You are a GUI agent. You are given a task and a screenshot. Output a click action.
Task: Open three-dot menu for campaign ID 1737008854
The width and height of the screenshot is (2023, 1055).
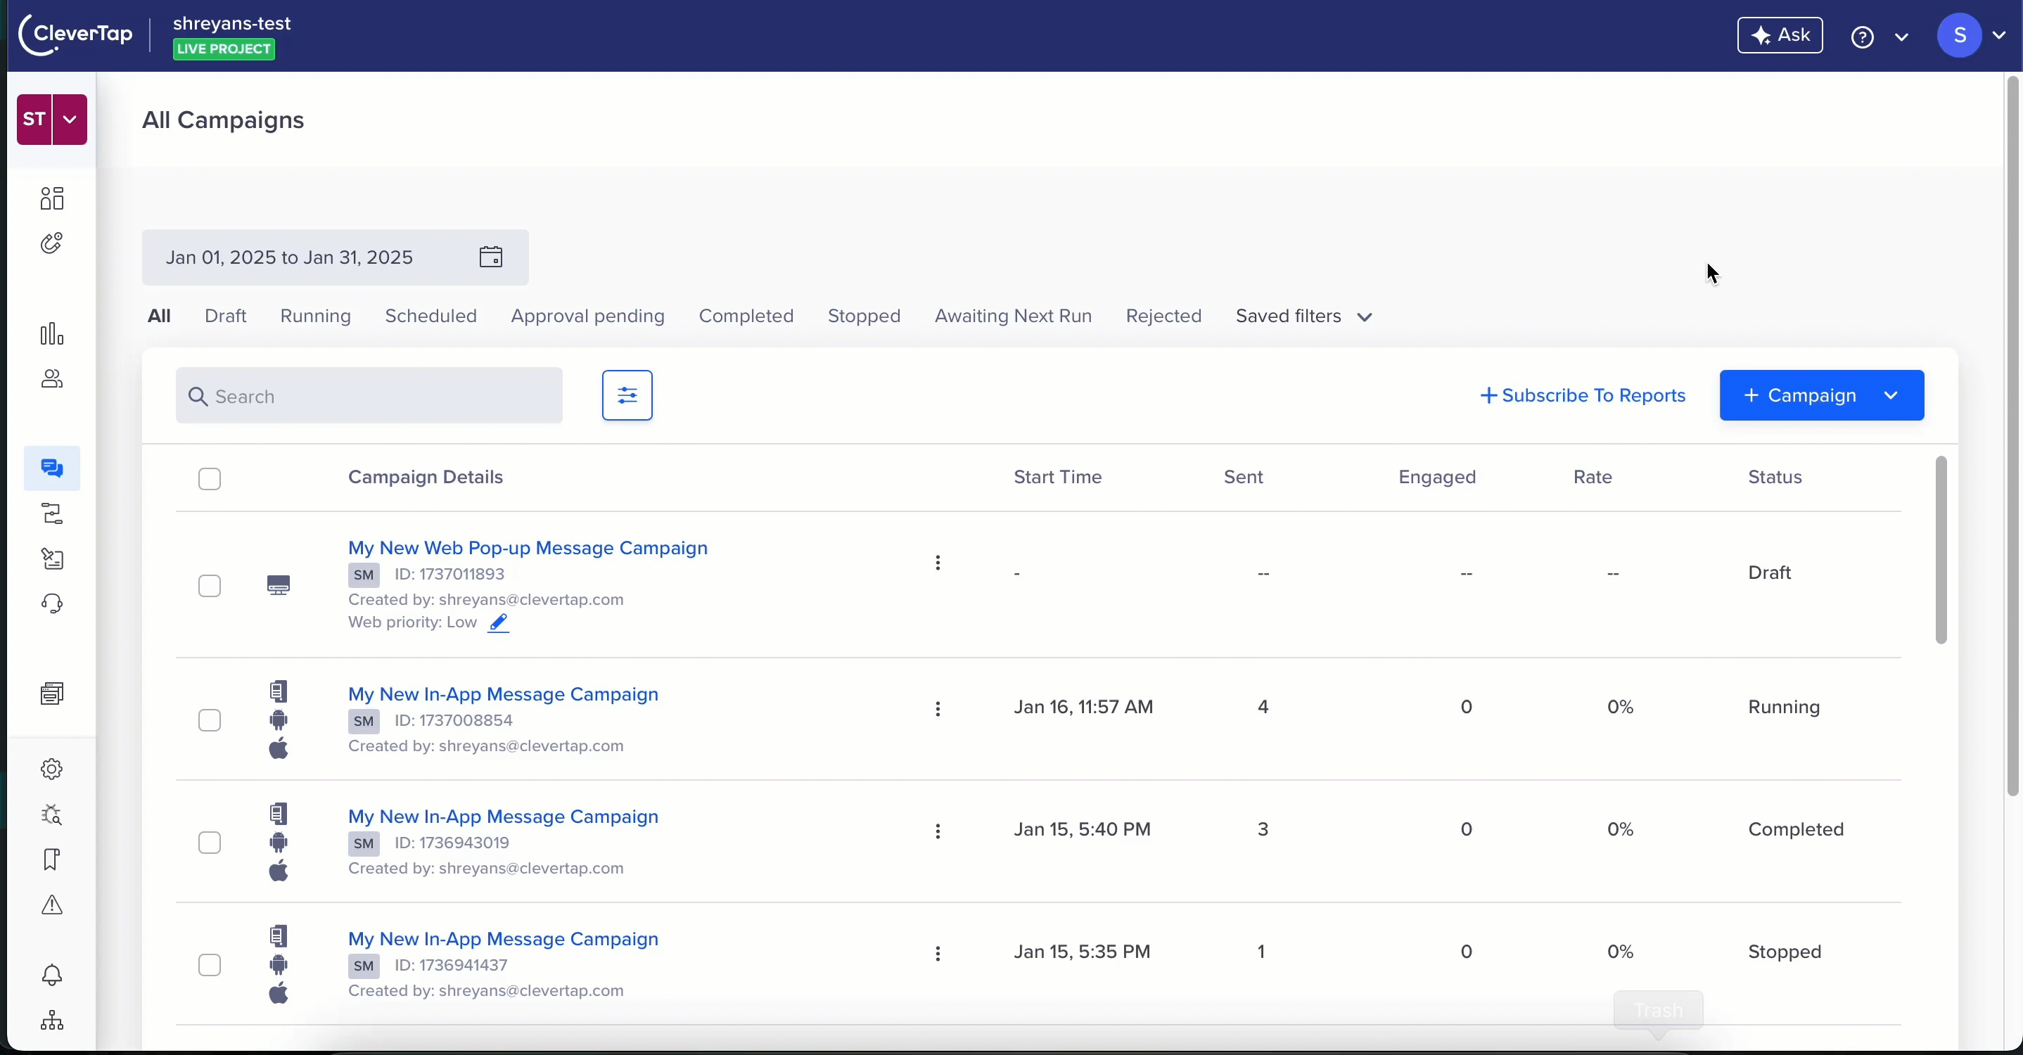point(938,710)
